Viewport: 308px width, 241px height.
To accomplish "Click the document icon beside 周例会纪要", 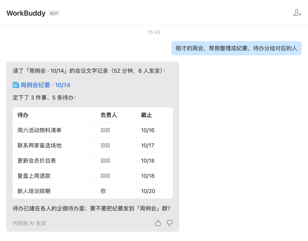I will tap(16, 85).
